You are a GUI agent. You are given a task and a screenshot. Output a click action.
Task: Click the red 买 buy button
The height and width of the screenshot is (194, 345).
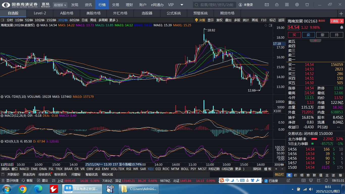pos(294,35)
